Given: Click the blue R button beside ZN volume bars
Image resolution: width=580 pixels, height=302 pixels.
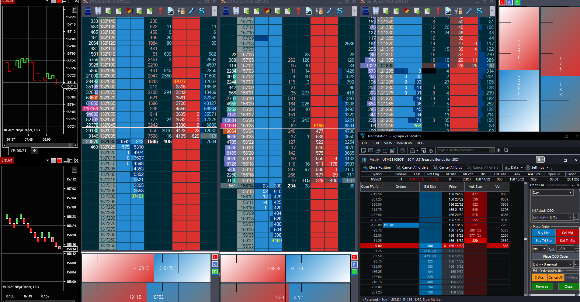Looking at the screenshot, I should 215,264.
